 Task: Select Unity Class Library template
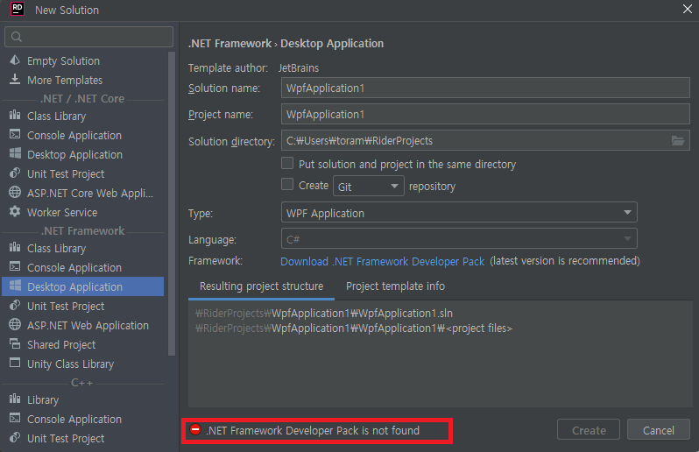click(83, 364)
